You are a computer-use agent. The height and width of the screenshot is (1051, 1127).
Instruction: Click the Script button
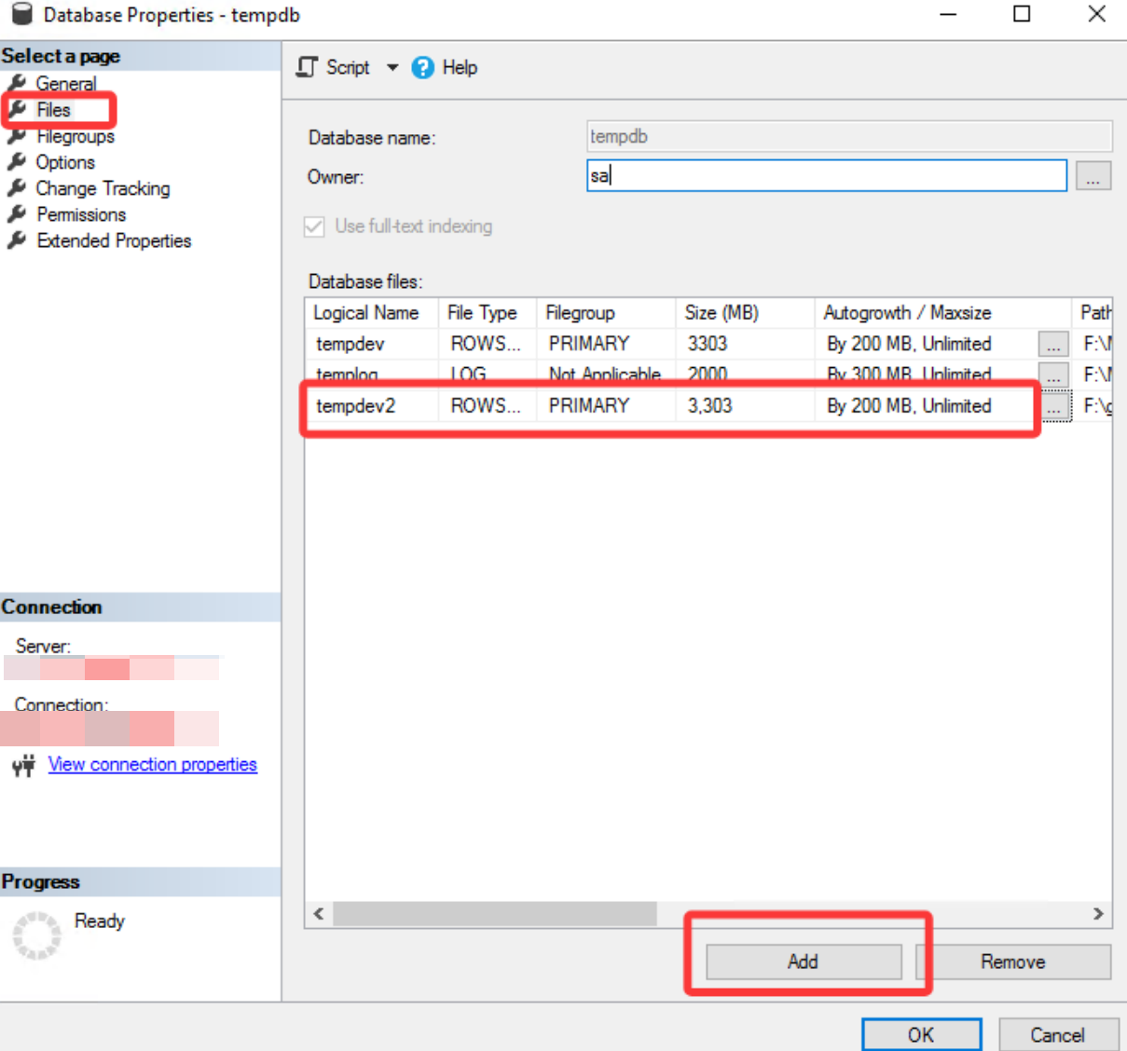point(334,67)
